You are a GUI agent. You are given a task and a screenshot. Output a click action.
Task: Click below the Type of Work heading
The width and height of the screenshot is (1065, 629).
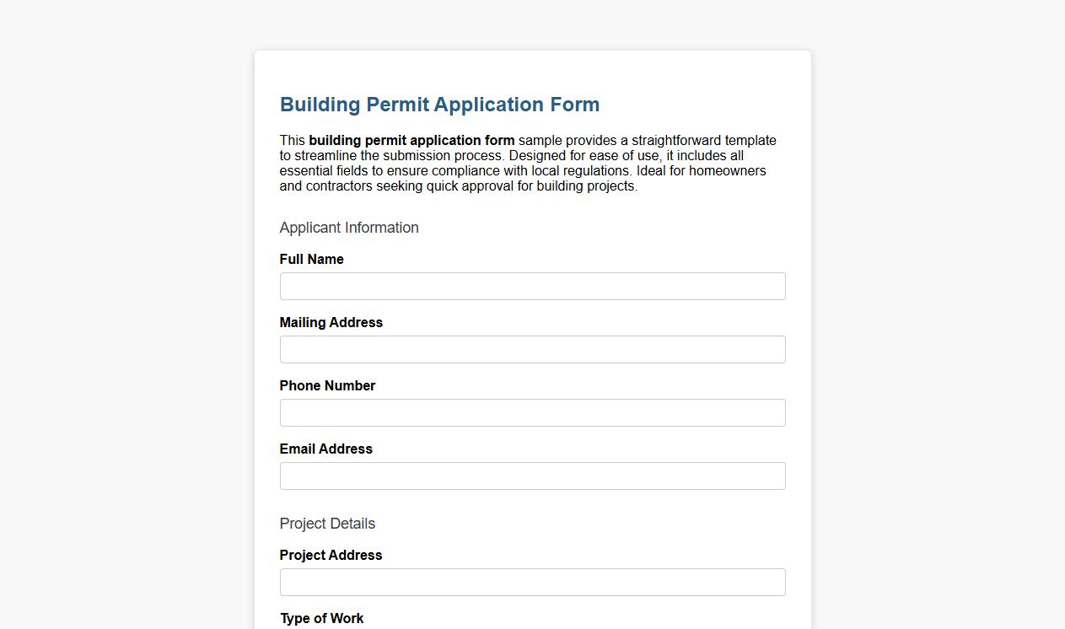pos(532,627)
